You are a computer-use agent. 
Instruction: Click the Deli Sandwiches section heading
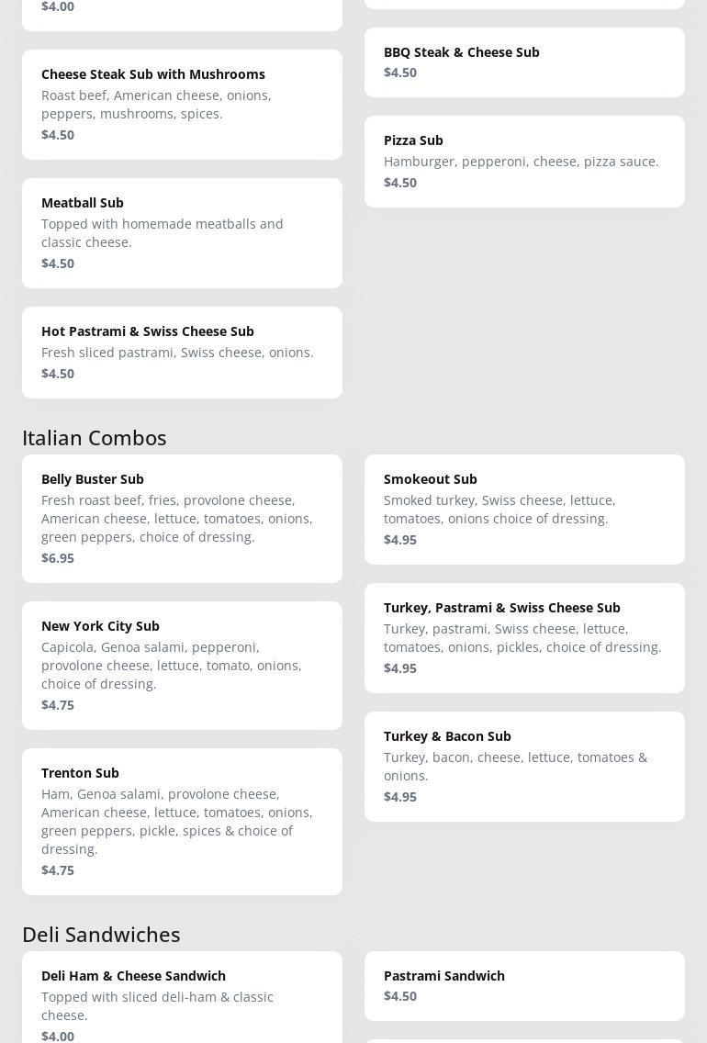(101, 935)
